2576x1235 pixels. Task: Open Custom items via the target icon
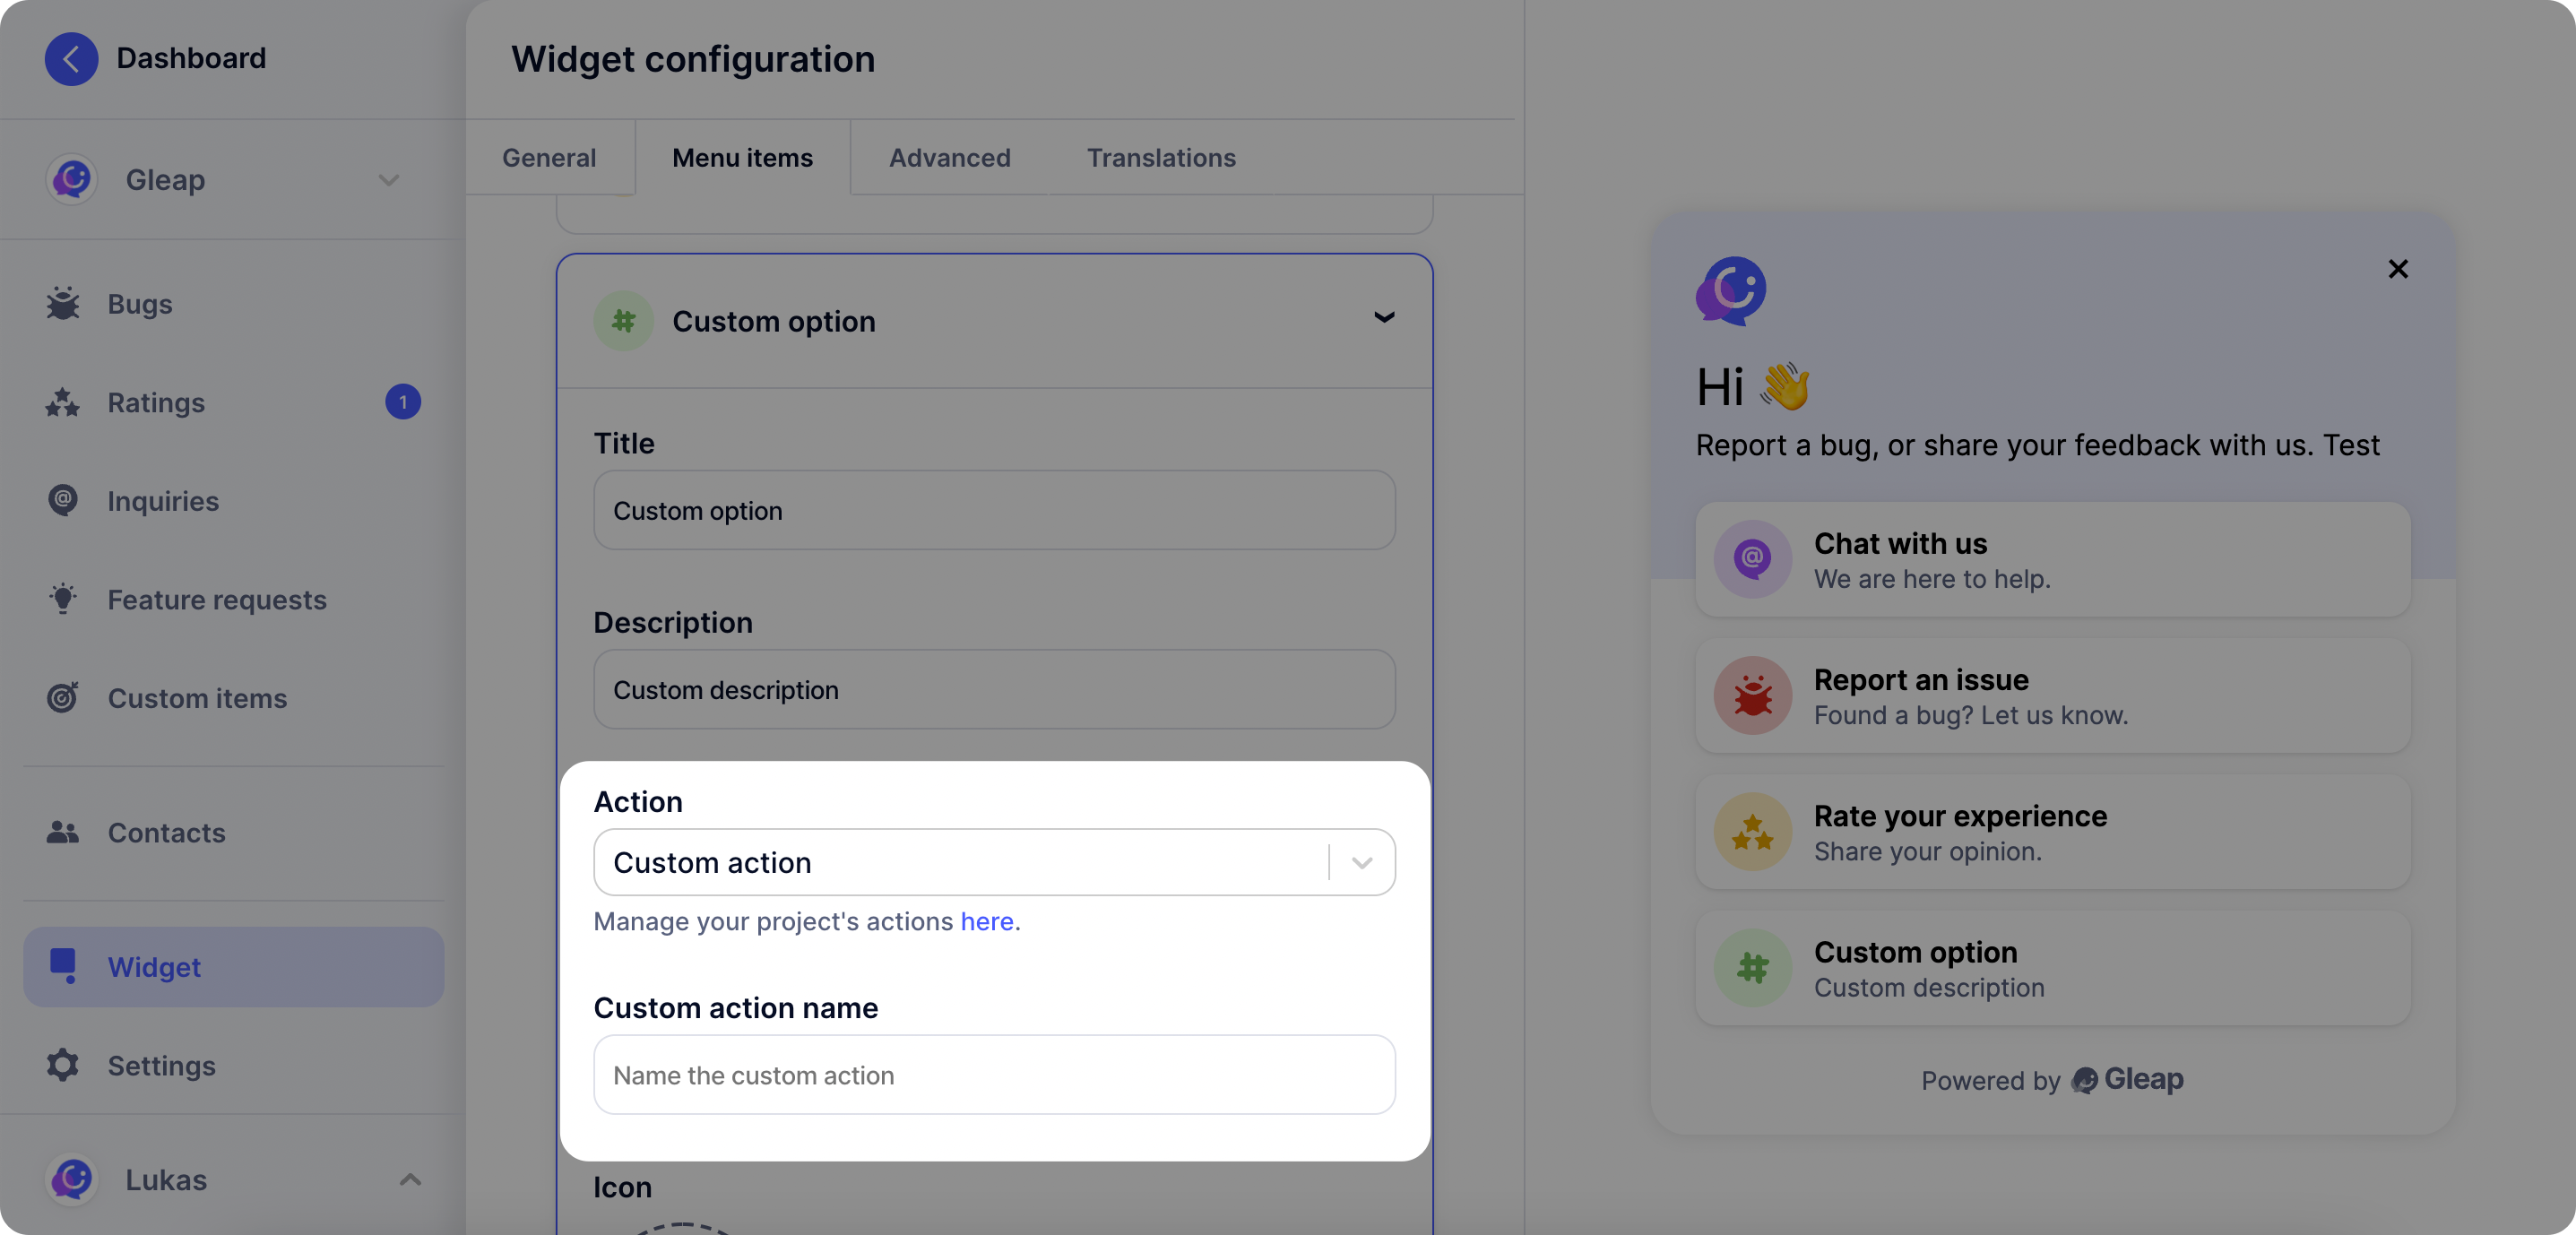tap(62, 697)
